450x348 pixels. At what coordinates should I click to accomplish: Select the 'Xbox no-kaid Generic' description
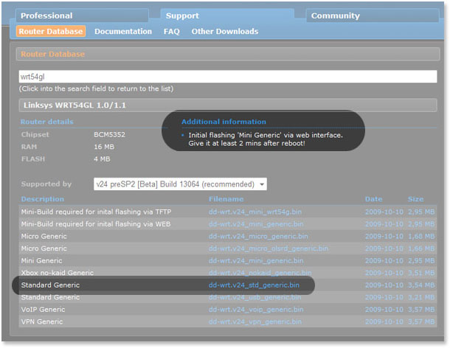point(57,273)
